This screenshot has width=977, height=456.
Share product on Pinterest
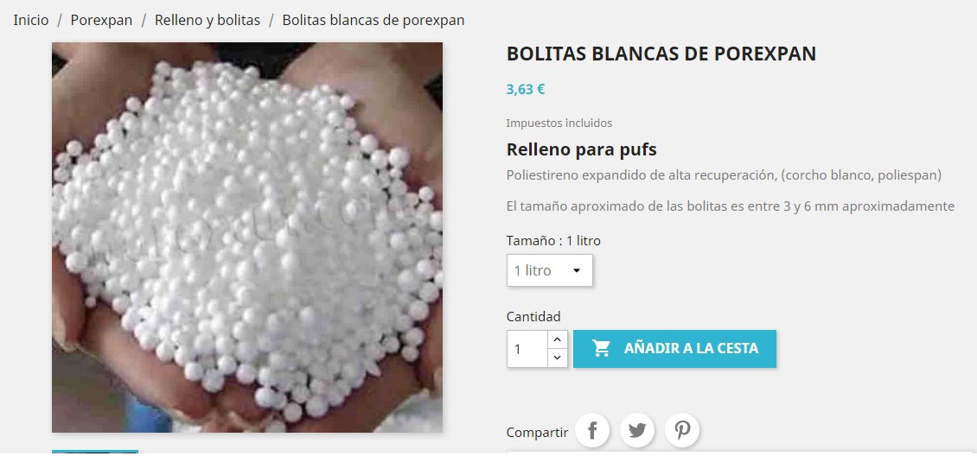click(x=682, y=430)
